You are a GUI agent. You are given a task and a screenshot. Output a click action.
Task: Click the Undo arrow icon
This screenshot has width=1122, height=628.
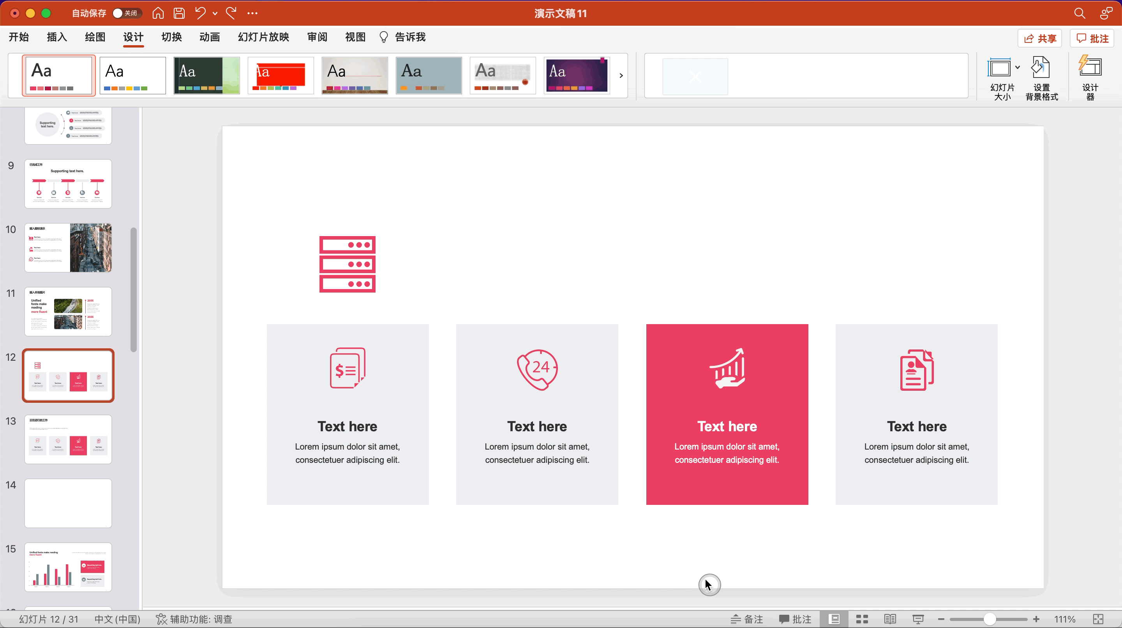pos(200,13)
